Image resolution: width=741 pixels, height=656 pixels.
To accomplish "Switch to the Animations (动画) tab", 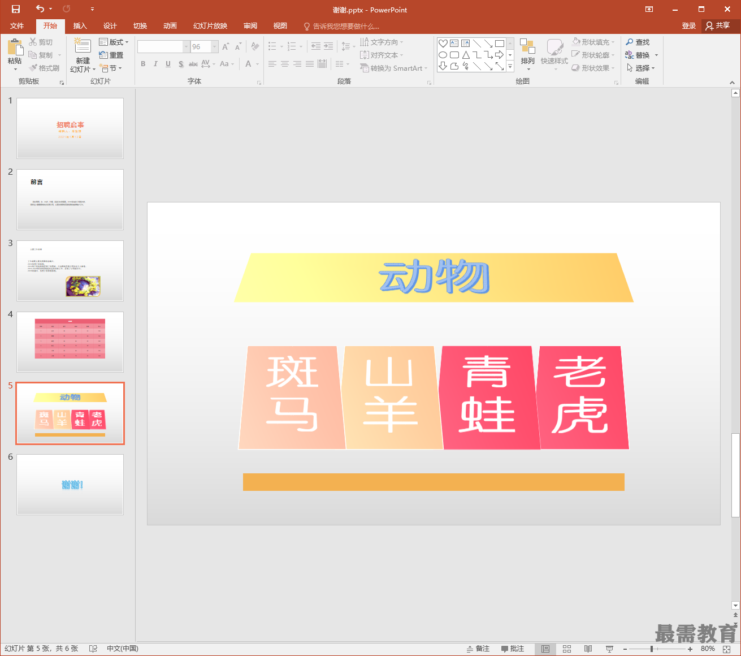I will (170, 26).
